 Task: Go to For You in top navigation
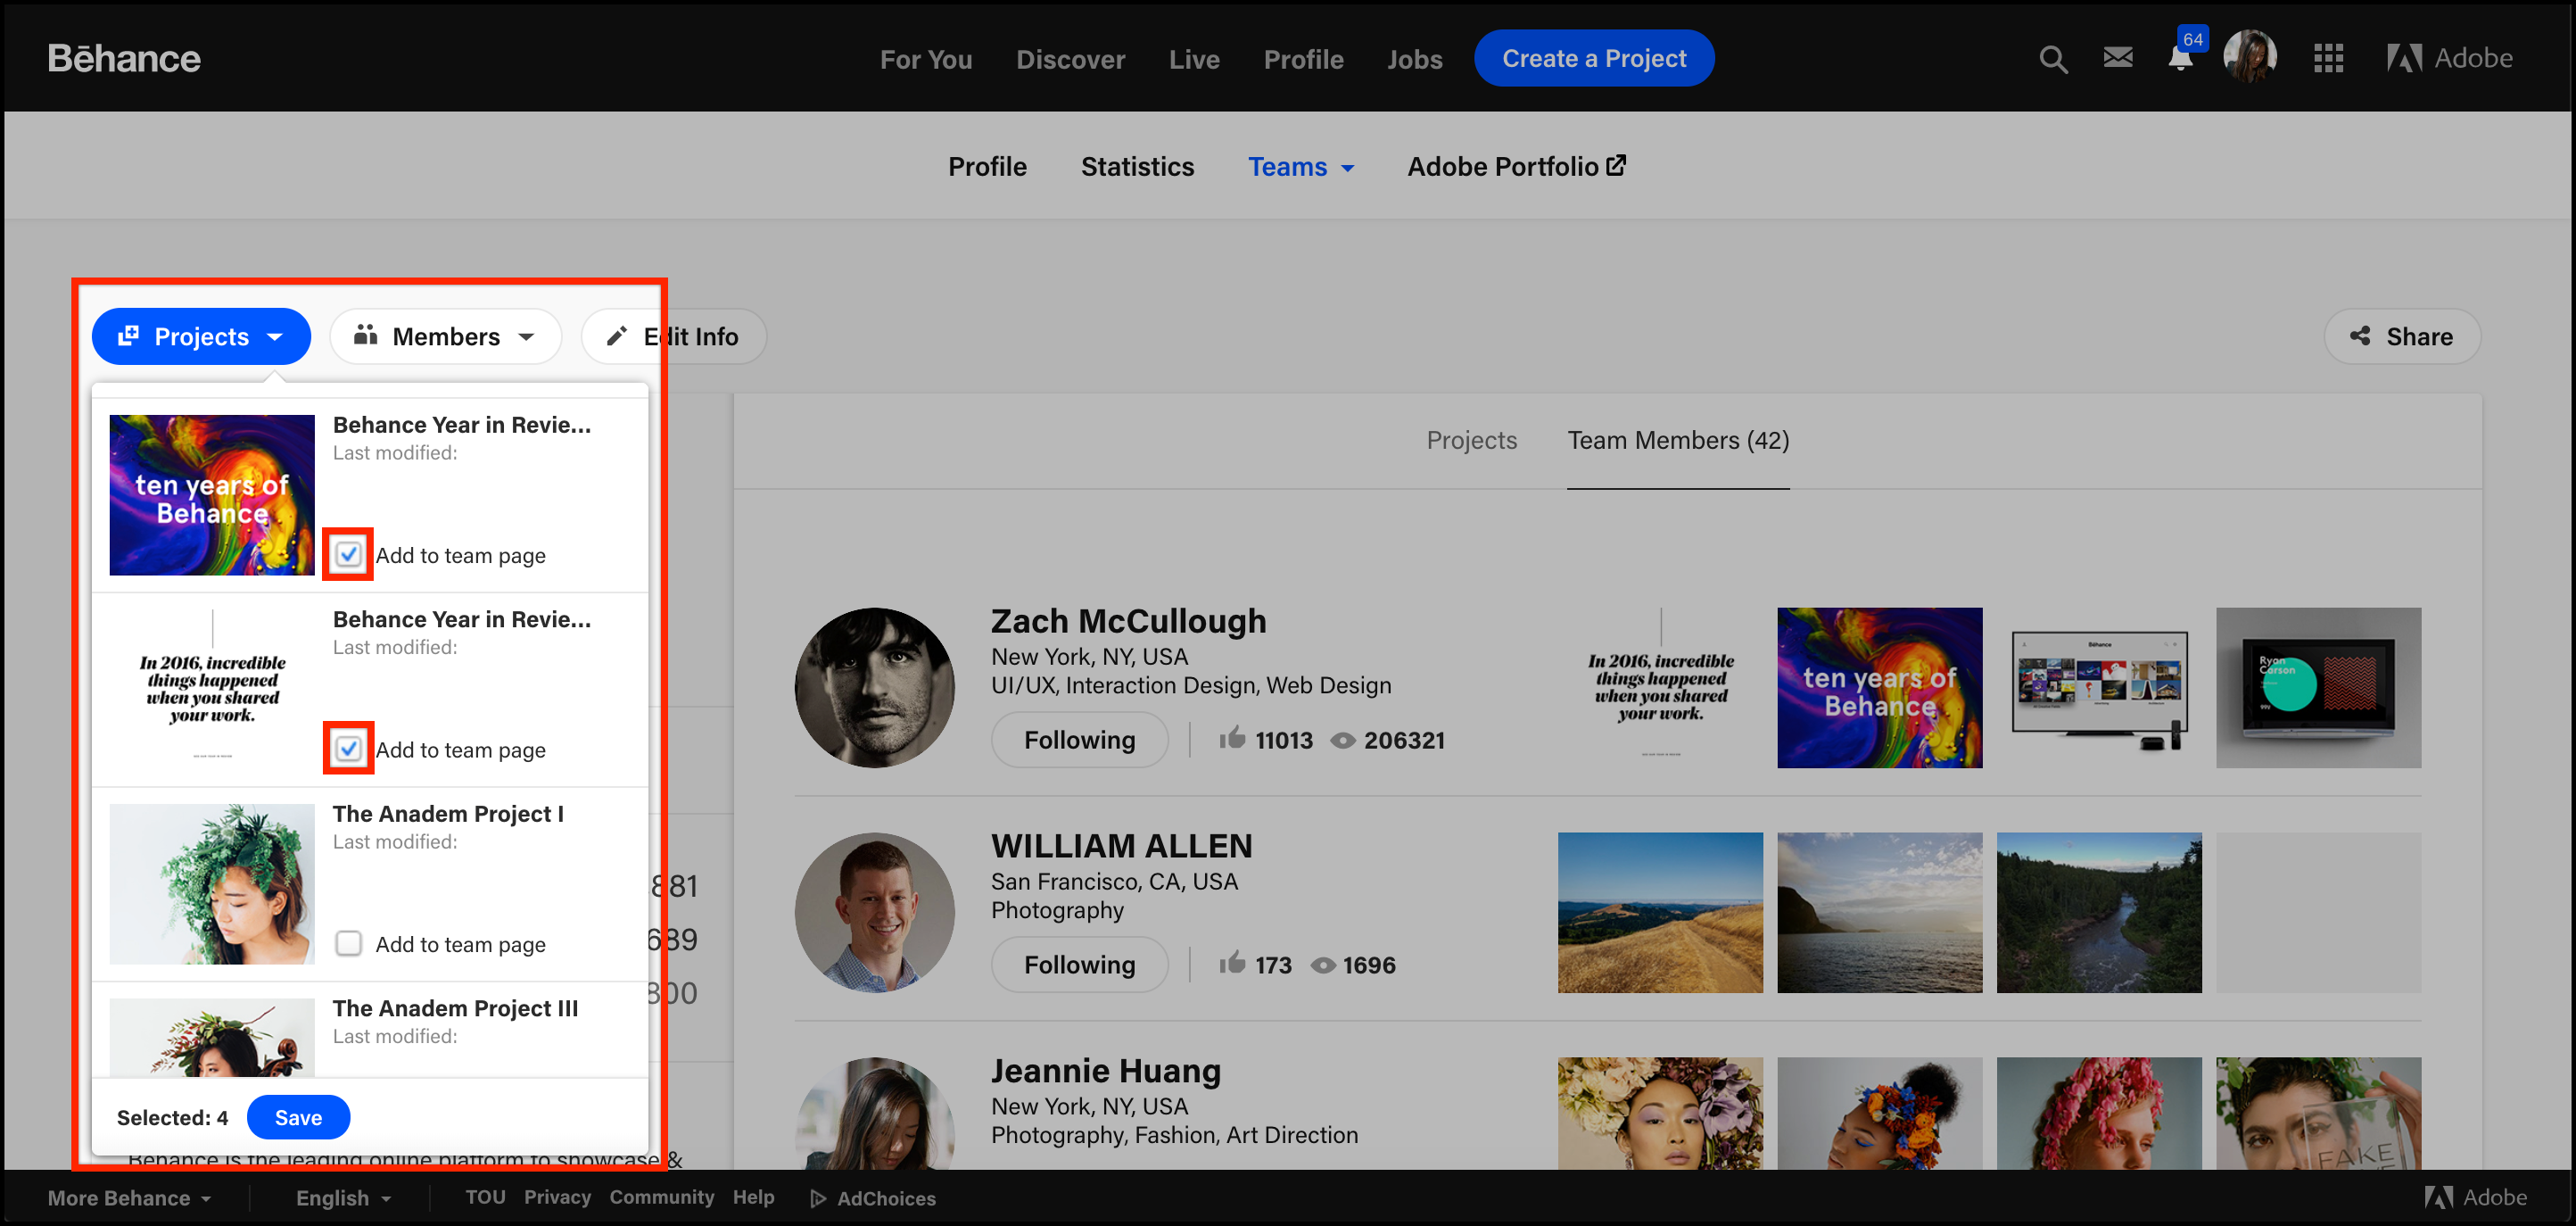coord(926,60)
